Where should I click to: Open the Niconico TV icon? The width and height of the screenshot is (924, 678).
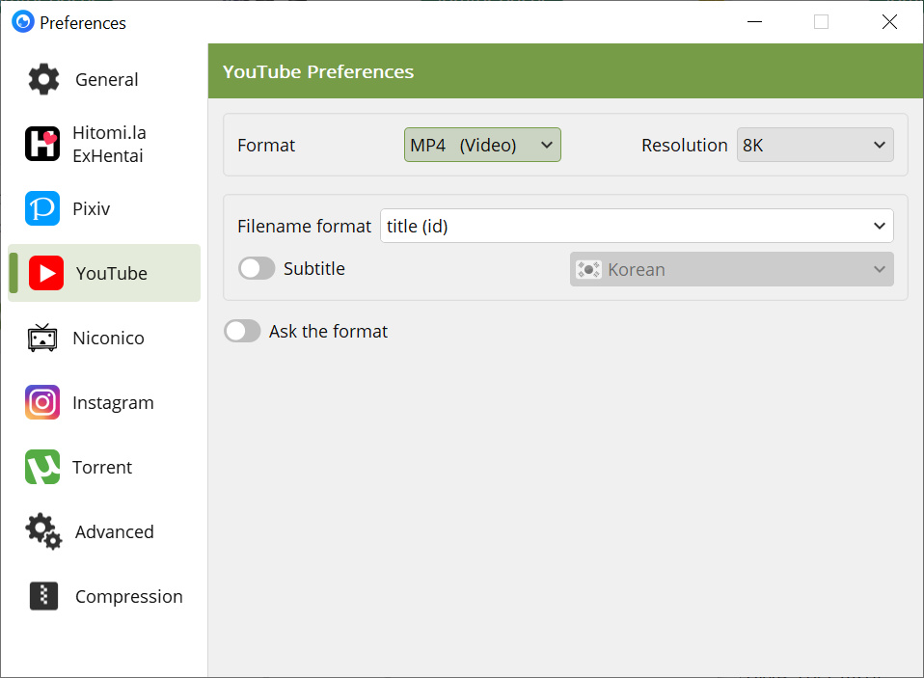click(42, 339)
